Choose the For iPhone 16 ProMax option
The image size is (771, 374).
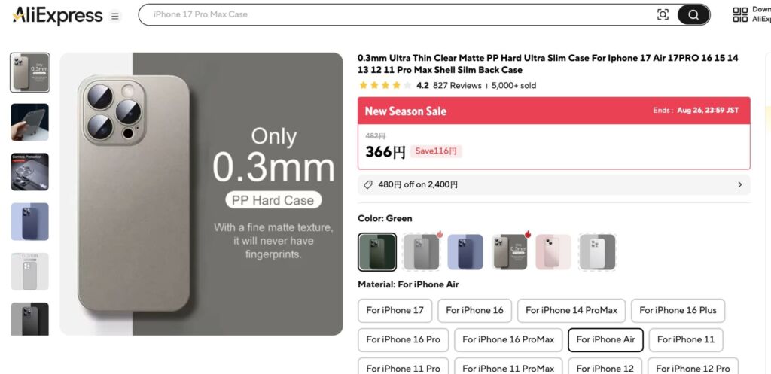[x=508, y=339]
